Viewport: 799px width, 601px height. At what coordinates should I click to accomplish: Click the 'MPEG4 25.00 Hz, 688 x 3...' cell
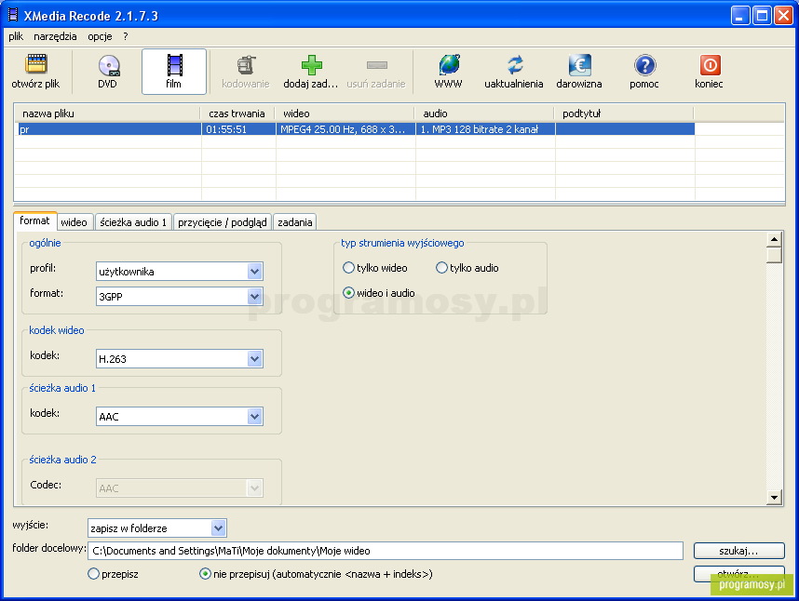pyautogui.click(x=345, y=129)
